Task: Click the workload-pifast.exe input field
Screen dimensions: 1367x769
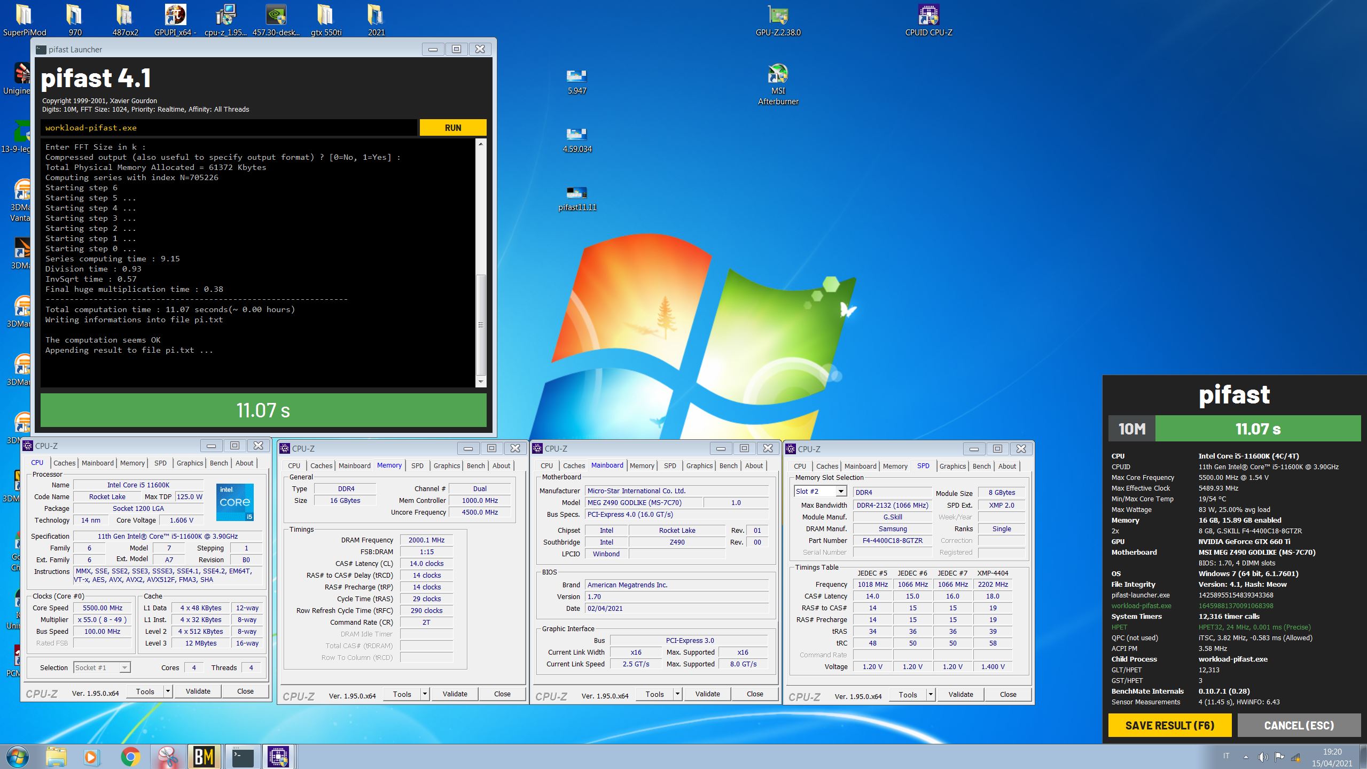Action: [x=229, y=128]
